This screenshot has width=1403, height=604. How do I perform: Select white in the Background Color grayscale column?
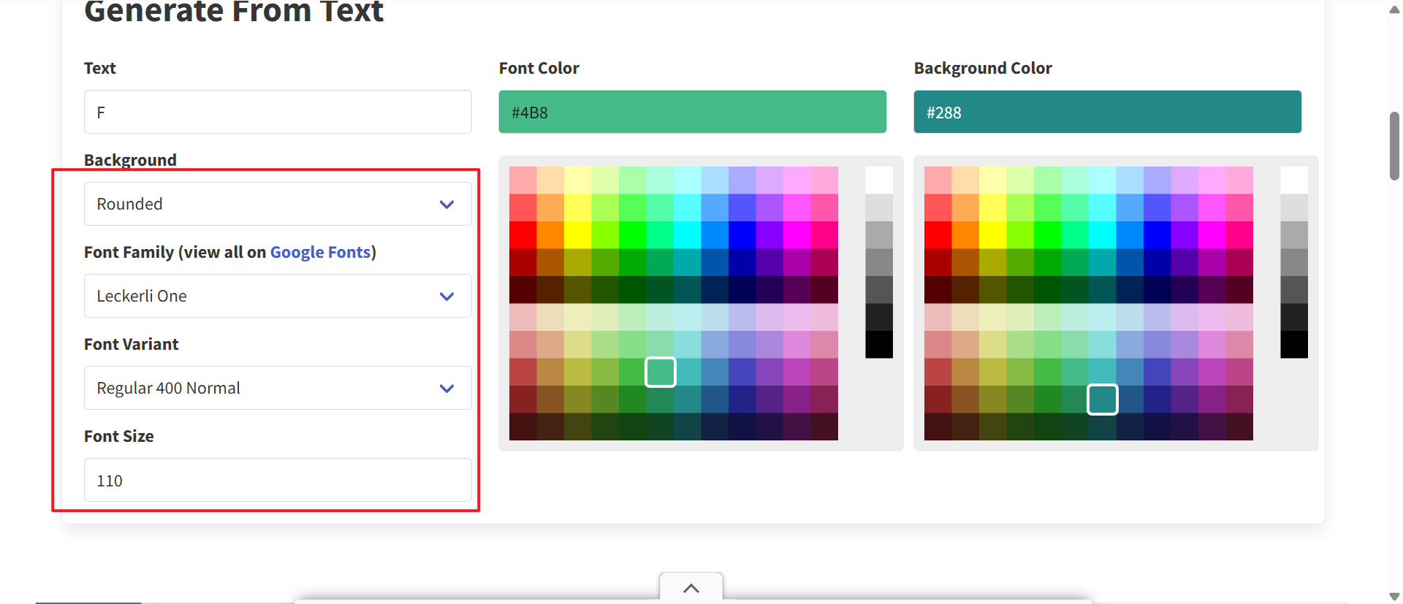pyautogui.click(x=1294, y=180)
